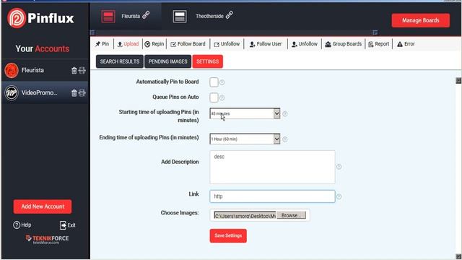This screenshot has width=462, height=260.
Task: Click the link icon next to Theotherside board
Action: [230, 15]
